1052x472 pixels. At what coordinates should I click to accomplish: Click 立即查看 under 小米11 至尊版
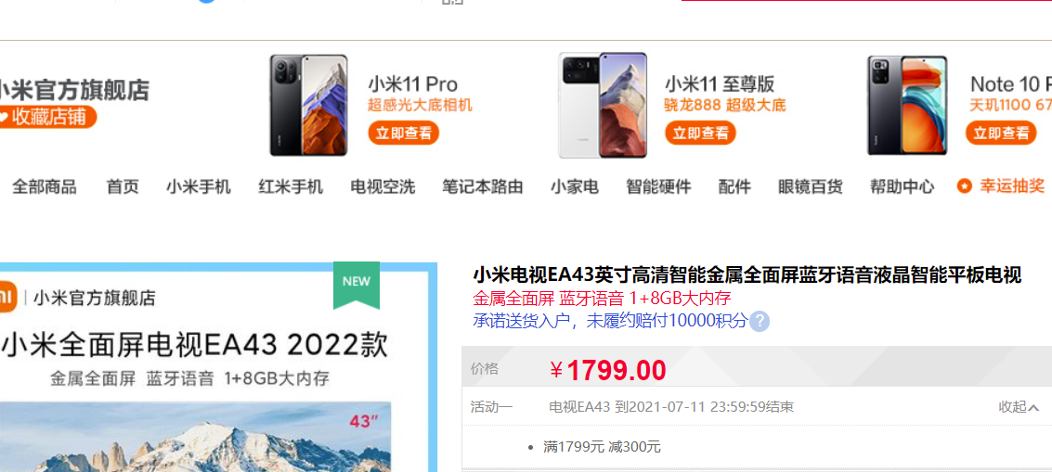[x=700, y=133]
